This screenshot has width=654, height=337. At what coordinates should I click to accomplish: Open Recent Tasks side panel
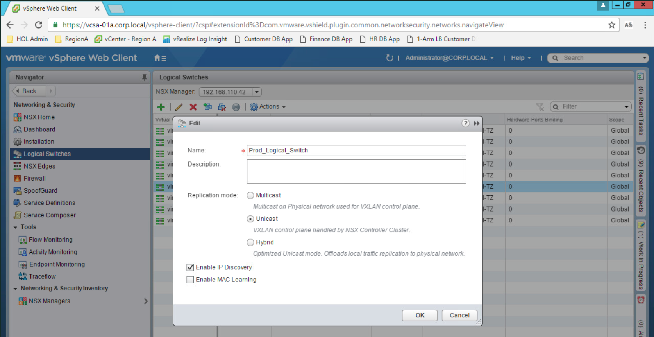click(641, 106)
